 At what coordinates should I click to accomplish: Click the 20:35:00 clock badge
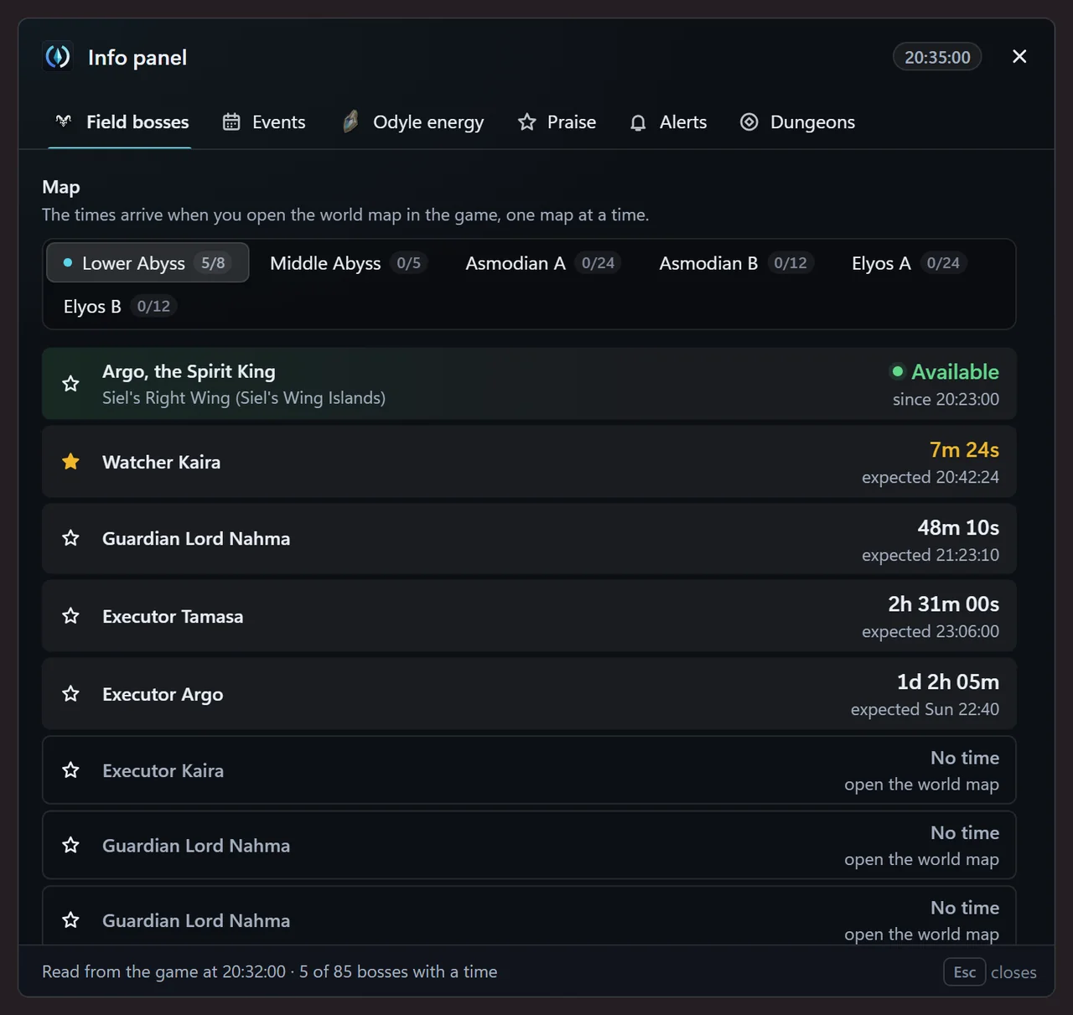(937, 57)
